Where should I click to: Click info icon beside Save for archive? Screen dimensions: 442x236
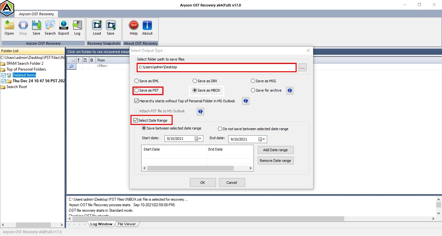pyautogui.click(x=290, y=91)
